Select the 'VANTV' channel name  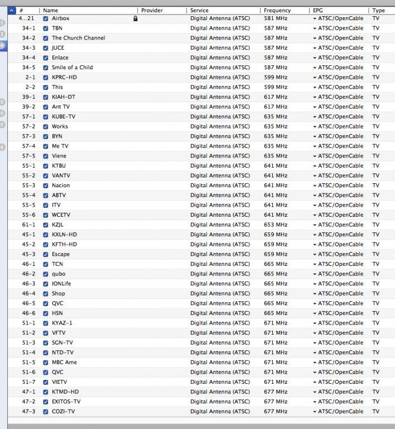(x=61, y=175)
